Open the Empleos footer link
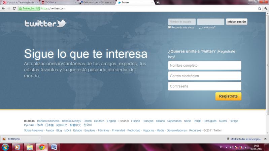Viewport: 269px width, 151px height. pyautogui.click(x=90, y=130)
